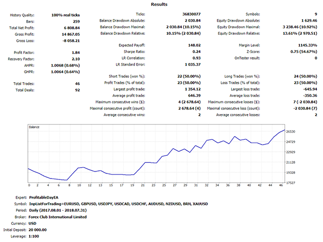Select the Average consecutive losses label

[x=238, y=114]
